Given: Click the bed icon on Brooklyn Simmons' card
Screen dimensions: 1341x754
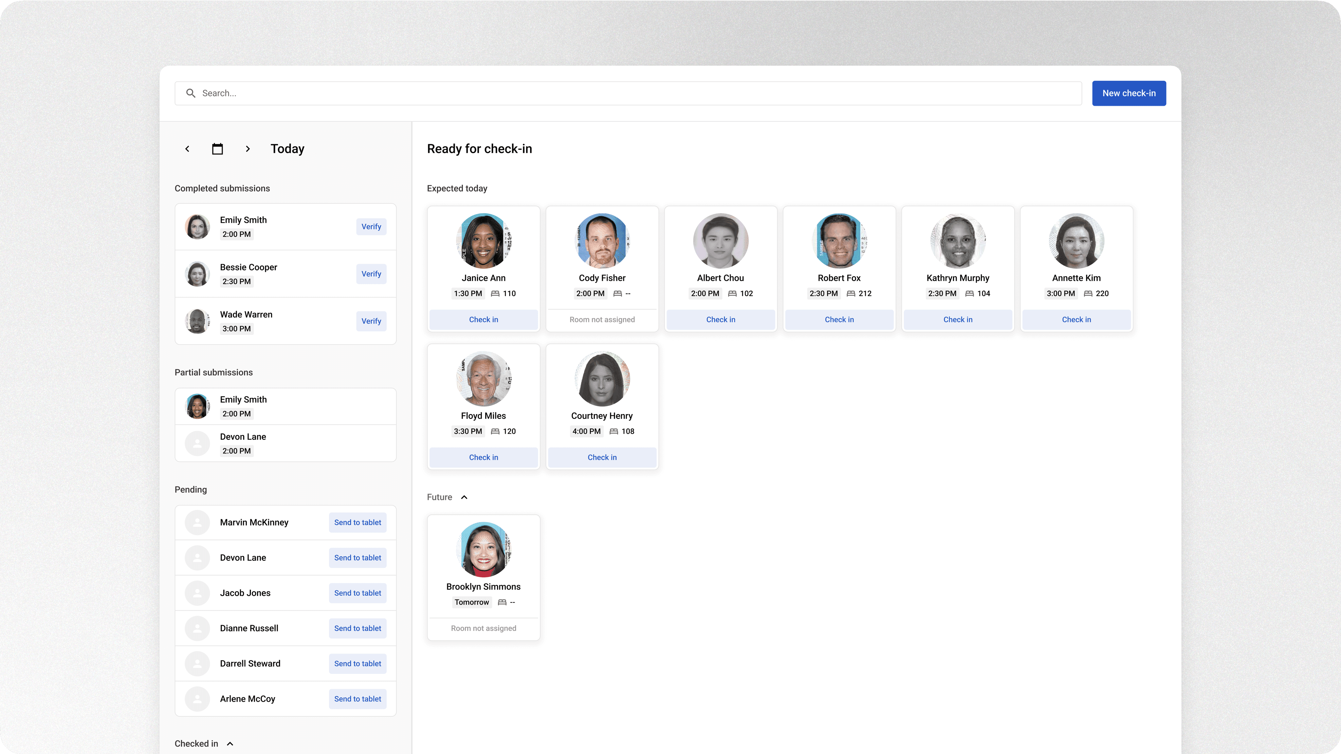Looking at the screenshot, I should [502, 602].
